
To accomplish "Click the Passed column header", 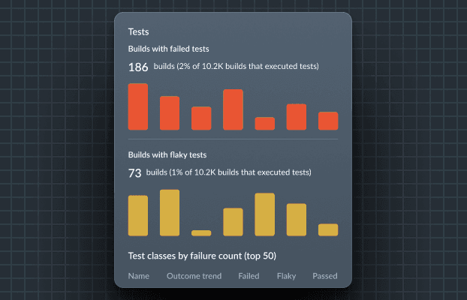I will tap(325, 276).
